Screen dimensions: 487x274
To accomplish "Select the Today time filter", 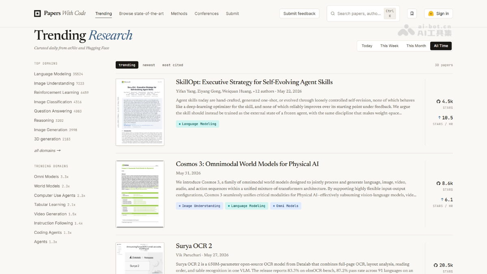I will tap(367, 46).
